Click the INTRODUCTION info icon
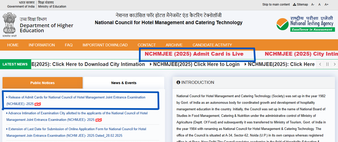 point(178,82)
